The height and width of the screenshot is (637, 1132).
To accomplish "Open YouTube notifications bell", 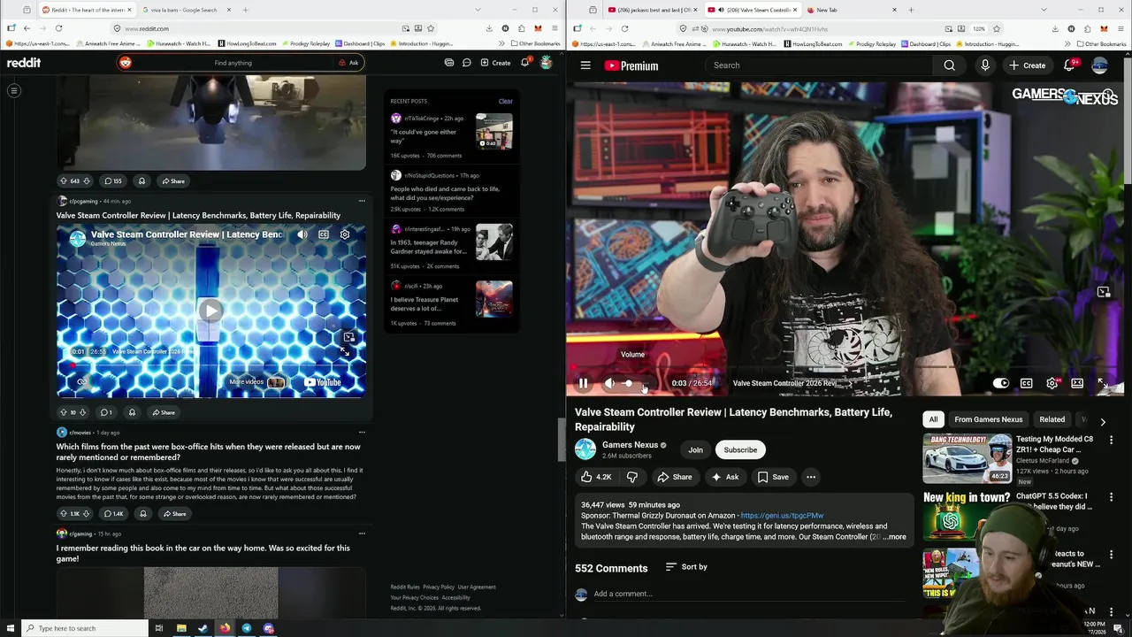I will [1069, 65].
